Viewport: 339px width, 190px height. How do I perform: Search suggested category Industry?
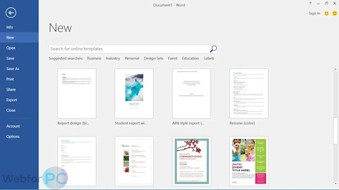click(x=113, y=58)
